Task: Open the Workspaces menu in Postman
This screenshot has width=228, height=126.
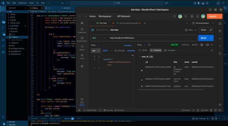Action: (106, 16)
